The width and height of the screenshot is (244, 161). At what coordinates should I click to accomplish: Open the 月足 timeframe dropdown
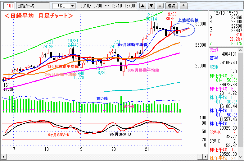point(64,6)
